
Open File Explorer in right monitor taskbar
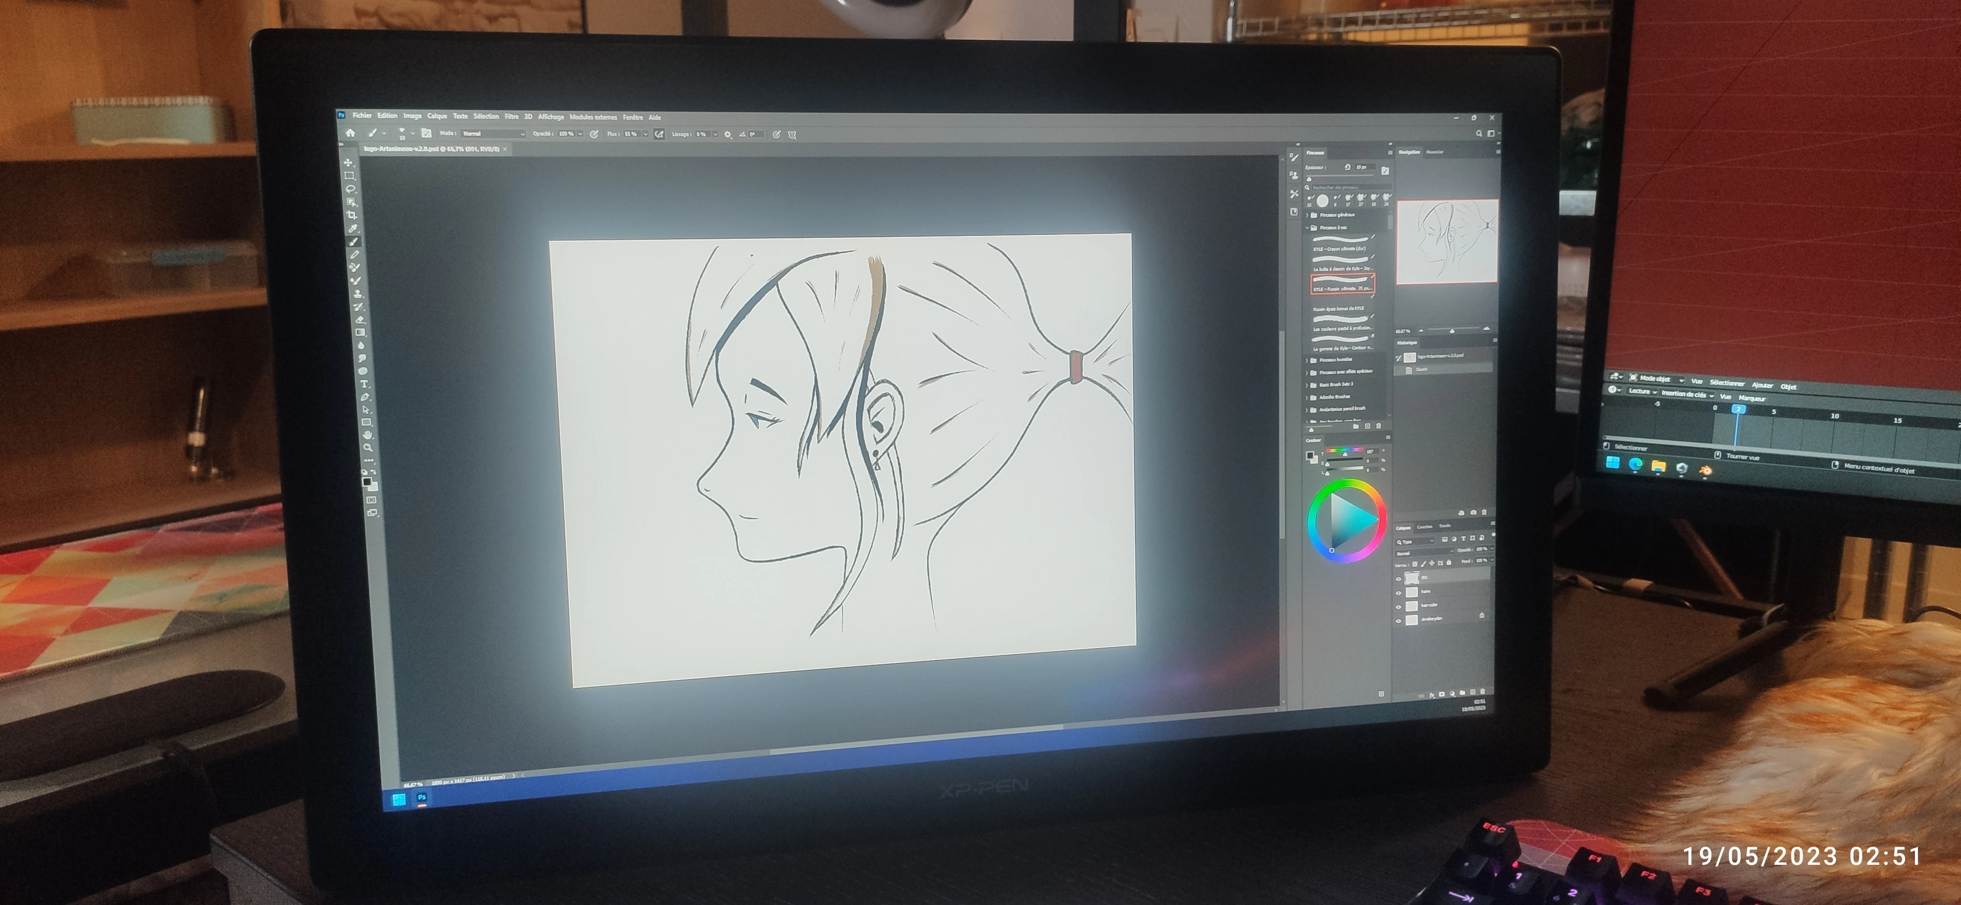[x=1658, y=467]
